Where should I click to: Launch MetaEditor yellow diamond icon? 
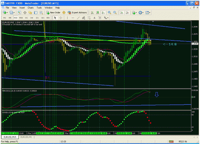(x=64, y=12)
